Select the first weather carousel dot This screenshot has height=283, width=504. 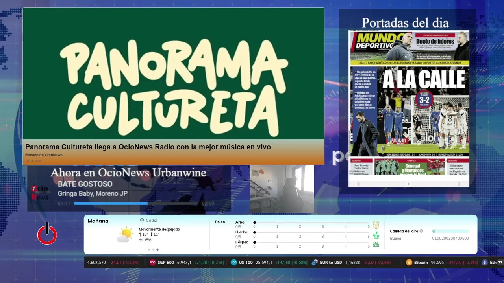(x=149, y=250)
